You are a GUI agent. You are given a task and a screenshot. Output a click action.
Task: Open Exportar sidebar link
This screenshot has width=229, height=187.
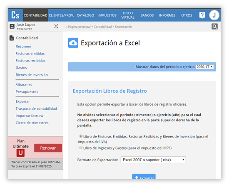(x=23, y=101)
